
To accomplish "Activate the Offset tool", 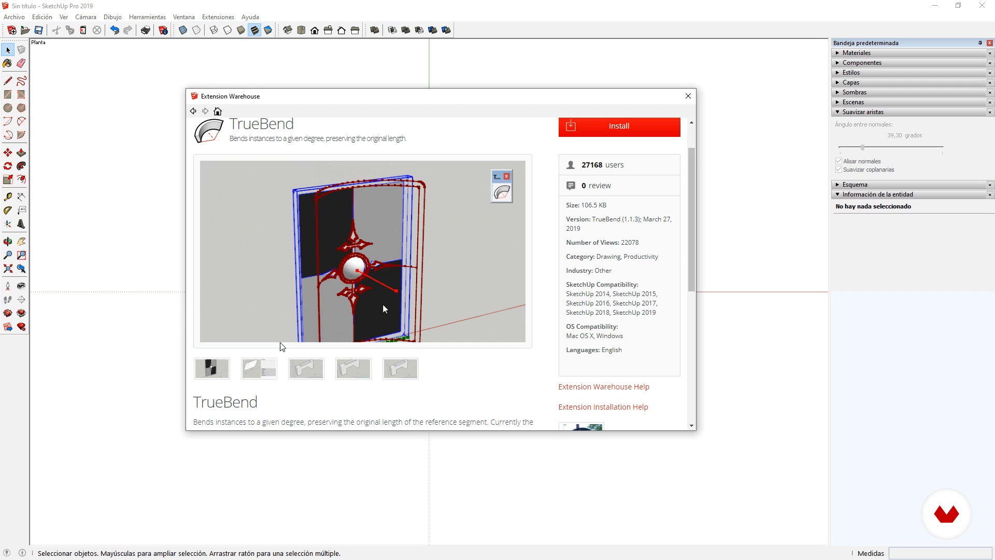I will pos(21,179).
